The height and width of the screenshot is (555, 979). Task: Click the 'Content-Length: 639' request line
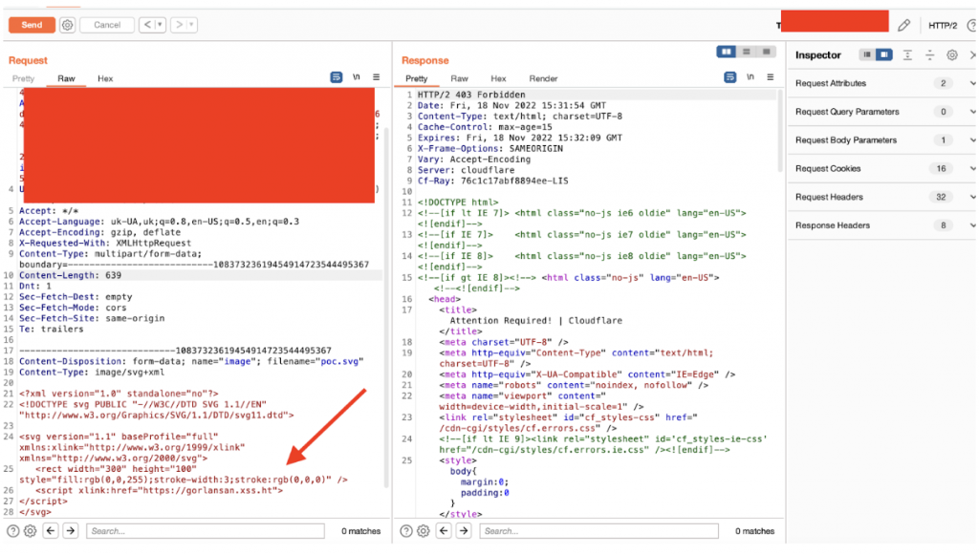(x=71, y=275)
